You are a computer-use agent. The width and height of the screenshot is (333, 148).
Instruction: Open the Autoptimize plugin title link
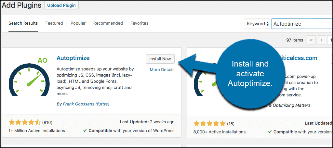(73, 58)
